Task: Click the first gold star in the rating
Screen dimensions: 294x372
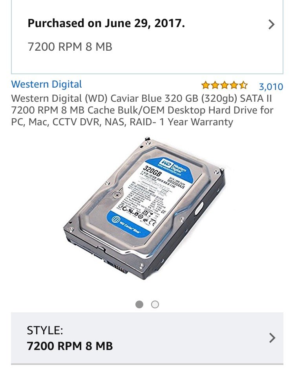Action: coord(206,85)
